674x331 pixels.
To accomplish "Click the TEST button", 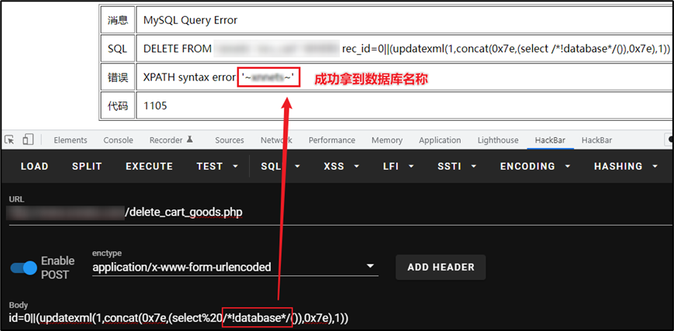I will [209, 167].
